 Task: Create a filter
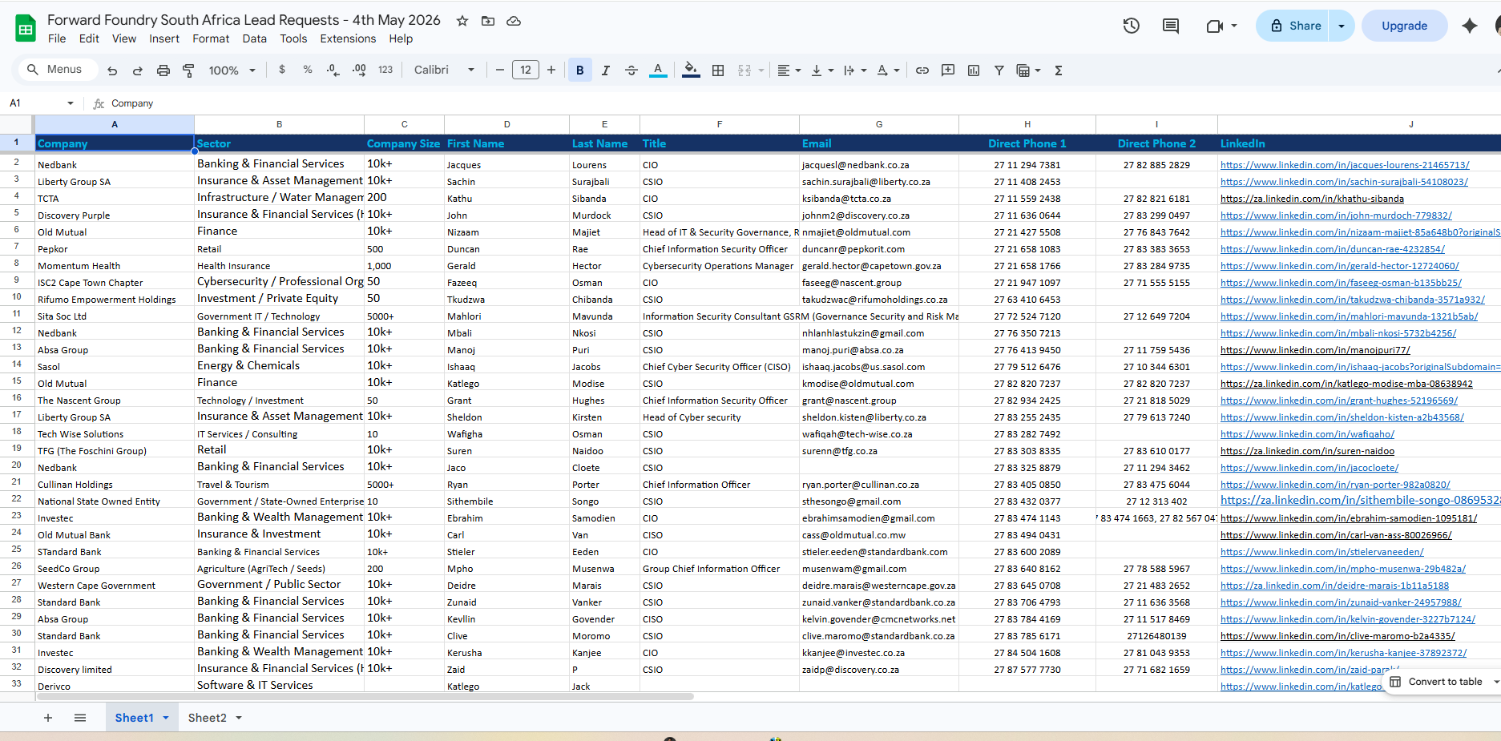(x=999, y=70)
